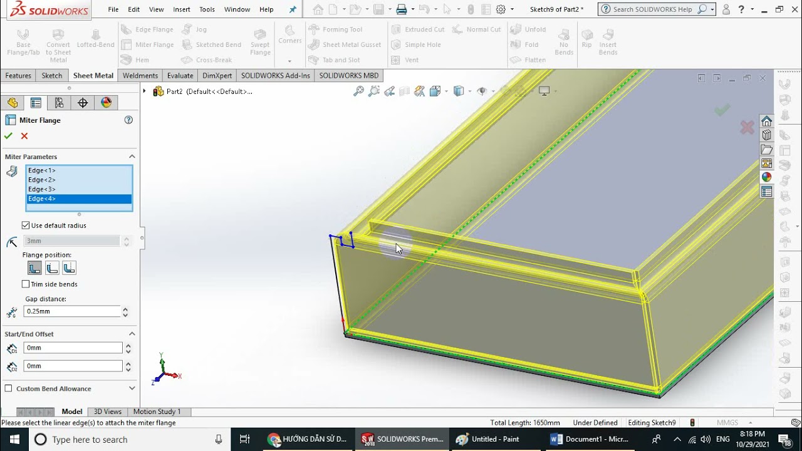The width and height of the screenshot is (802, 451).
Task: Open the ConfigurationManager tab icon
Action: click(x=59, y=103)
